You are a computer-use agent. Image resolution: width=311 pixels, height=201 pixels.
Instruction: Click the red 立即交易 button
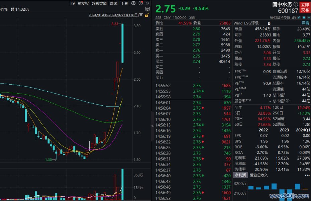pyautogui.click(x=305, y=7)
